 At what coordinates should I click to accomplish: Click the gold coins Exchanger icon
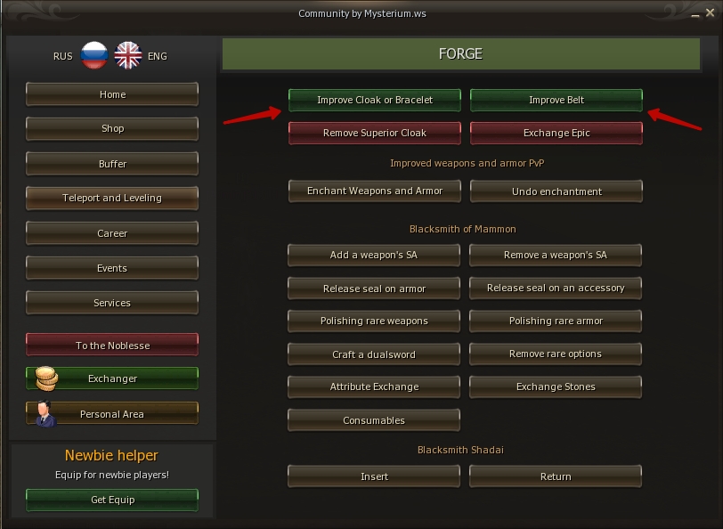click(46, 378)
